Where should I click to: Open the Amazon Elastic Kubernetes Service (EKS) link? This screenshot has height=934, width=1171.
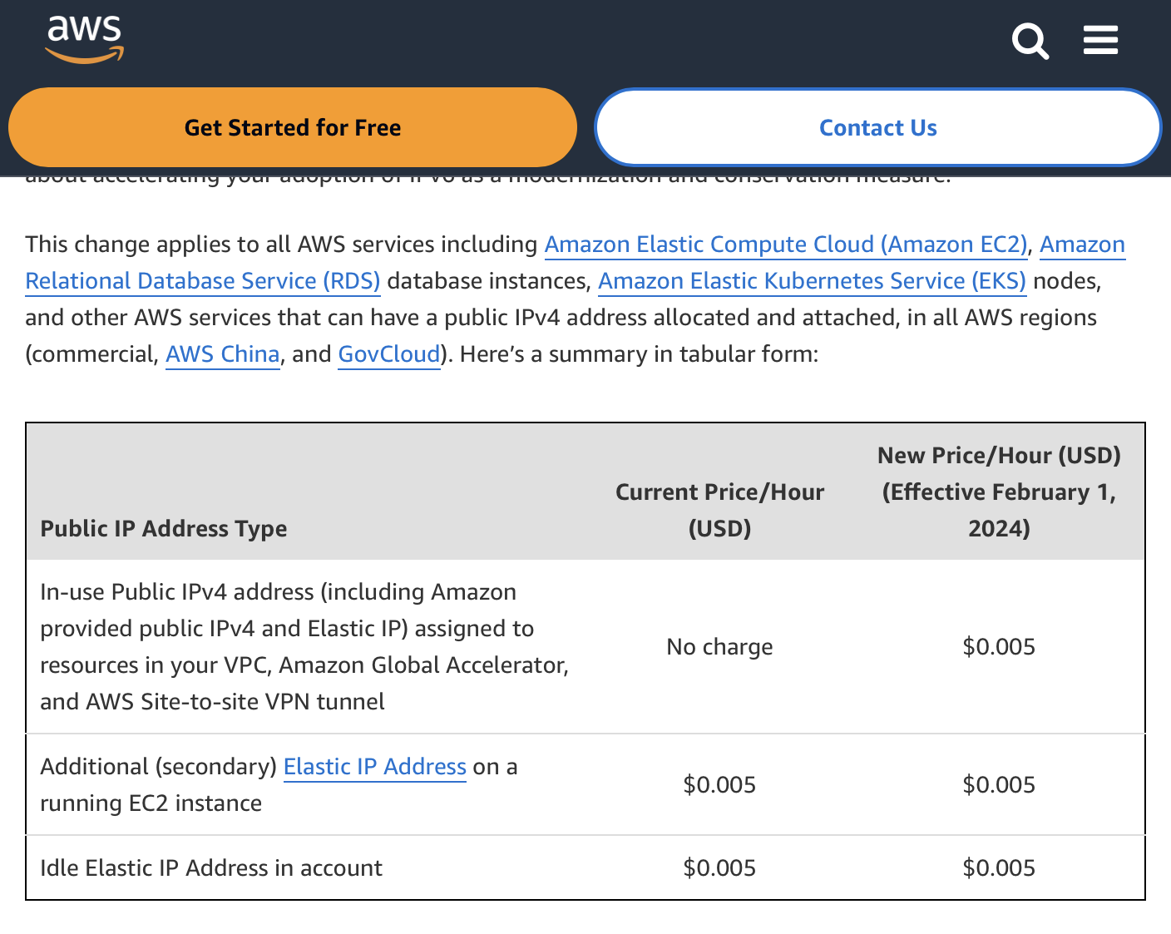tap(813, 281)
